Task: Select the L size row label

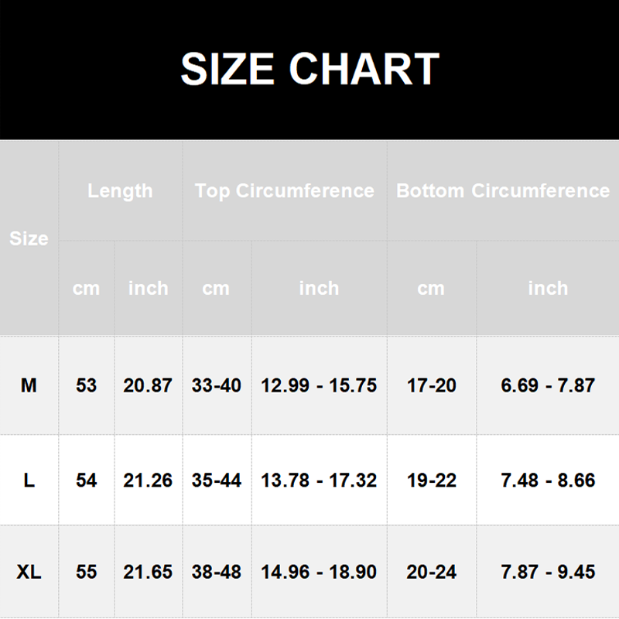Action: [x=29, y=480]
